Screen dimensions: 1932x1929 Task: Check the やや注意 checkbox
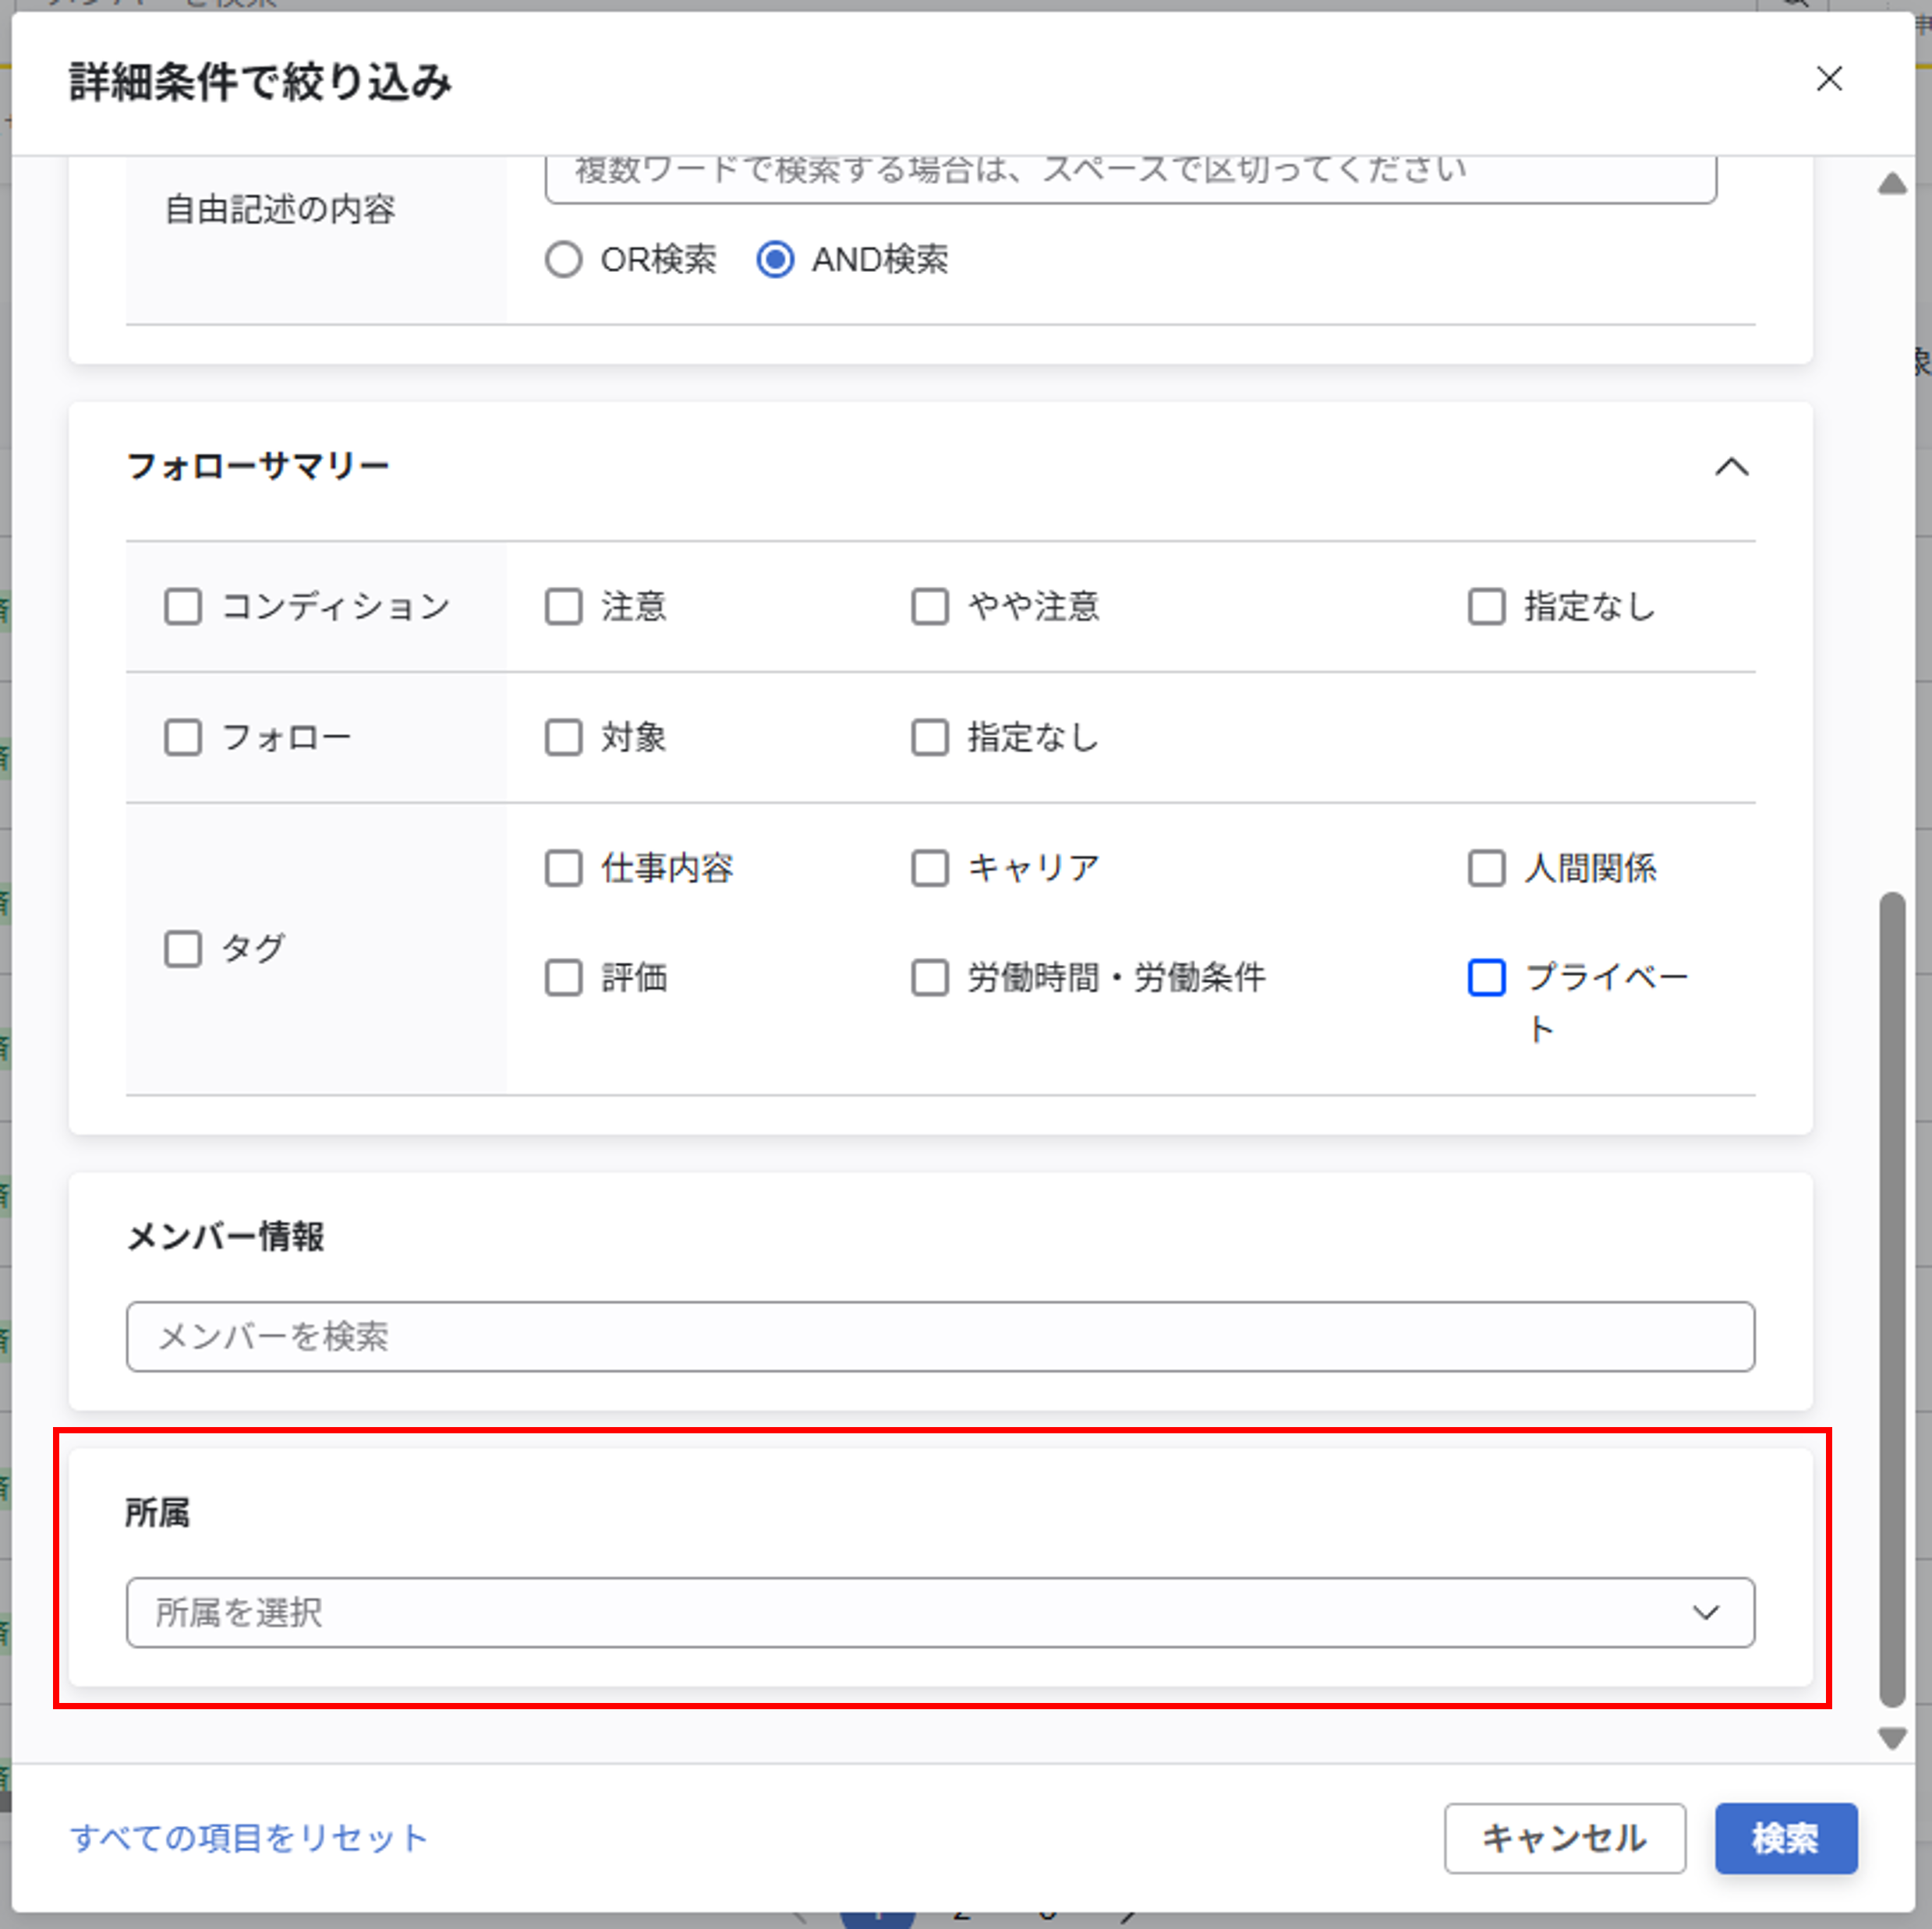pyautogui.click(x=929, y=606)
